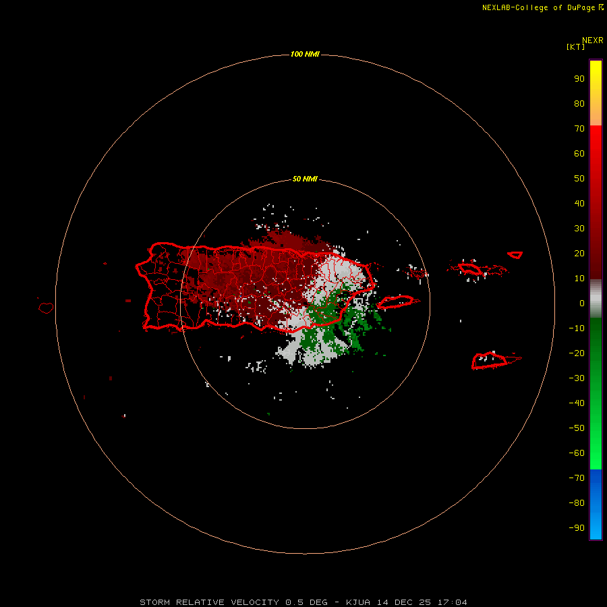Click the -30 value on the velocity scale
The image size is (607, 607).
coord(577,378)
